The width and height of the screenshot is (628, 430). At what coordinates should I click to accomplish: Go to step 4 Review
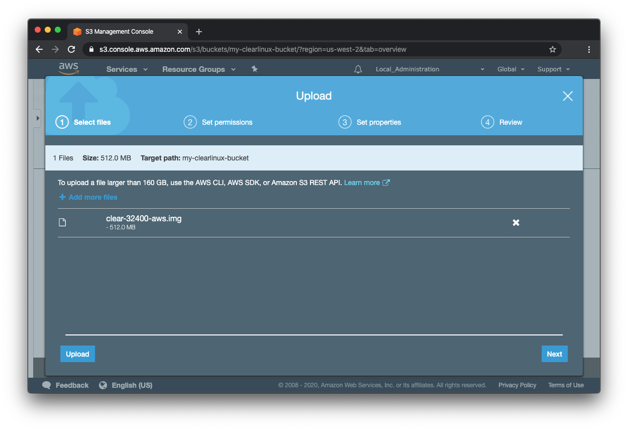[502, 122]
